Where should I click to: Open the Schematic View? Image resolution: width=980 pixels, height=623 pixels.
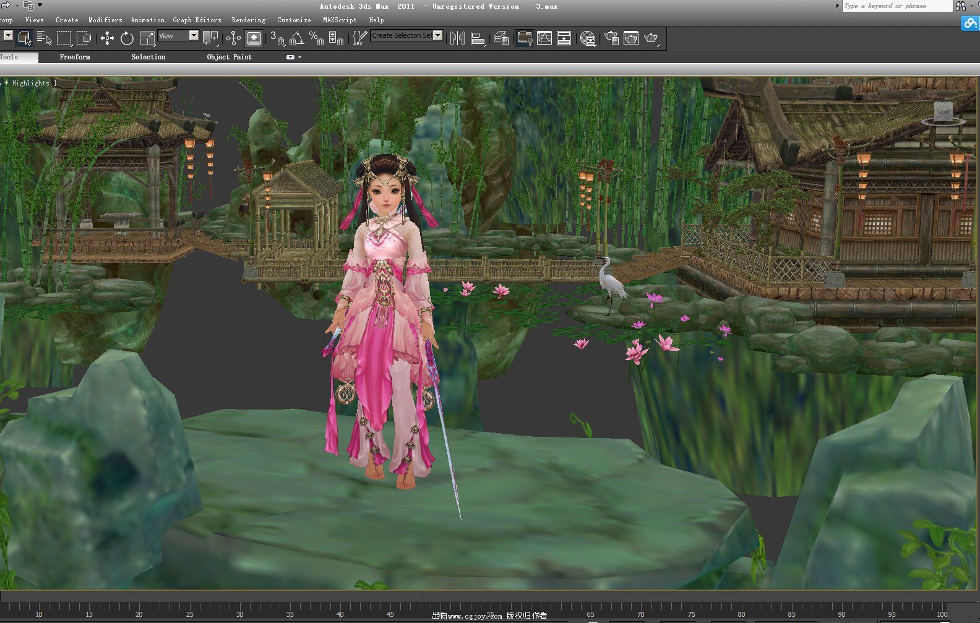tap(564, 38)
